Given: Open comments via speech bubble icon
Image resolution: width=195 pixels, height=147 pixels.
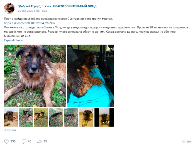Looking at the screenshot, I should pos(24,141).
